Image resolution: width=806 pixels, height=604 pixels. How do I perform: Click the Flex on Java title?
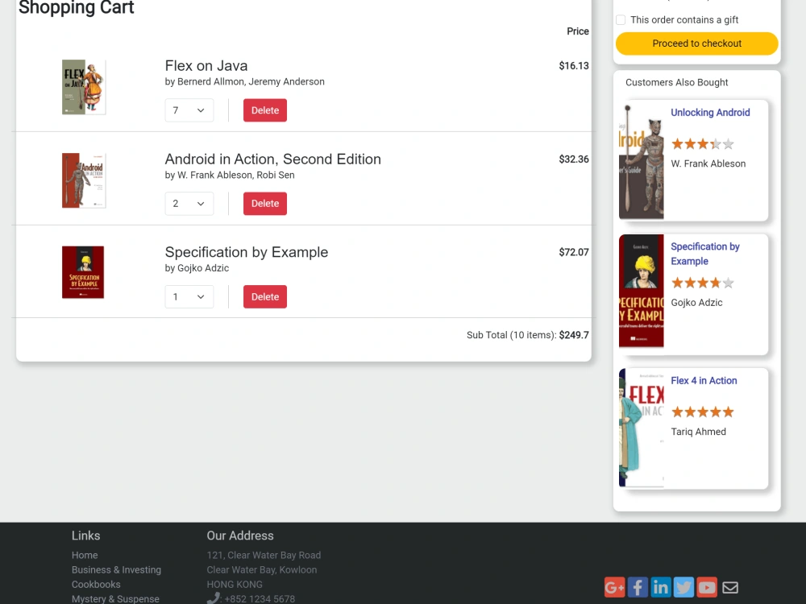click(206, 66)
